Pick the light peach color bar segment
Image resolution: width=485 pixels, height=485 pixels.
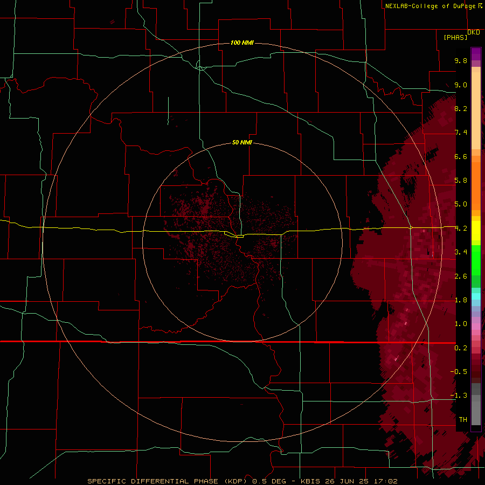[x=476, y=110]
